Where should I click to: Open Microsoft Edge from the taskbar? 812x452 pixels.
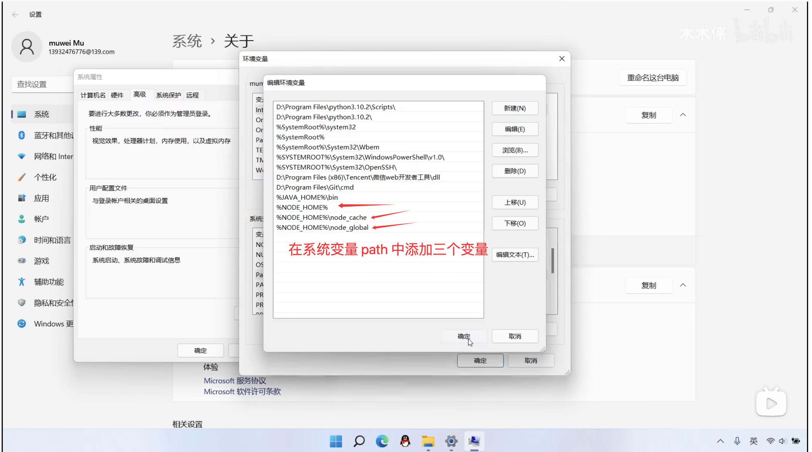(x=382, y=441)
